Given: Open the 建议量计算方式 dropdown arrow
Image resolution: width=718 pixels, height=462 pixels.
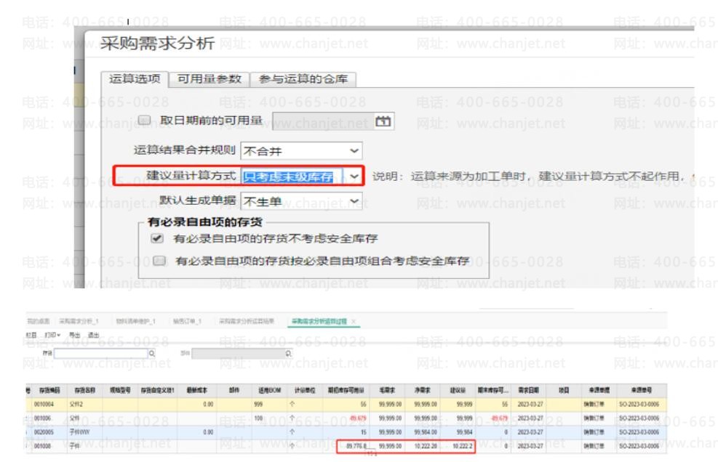Looking at the screenshot, I should coord(354,176).
